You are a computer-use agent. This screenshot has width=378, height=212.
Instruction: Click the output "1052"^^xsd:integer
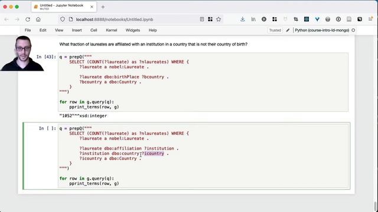pos(83,116)
